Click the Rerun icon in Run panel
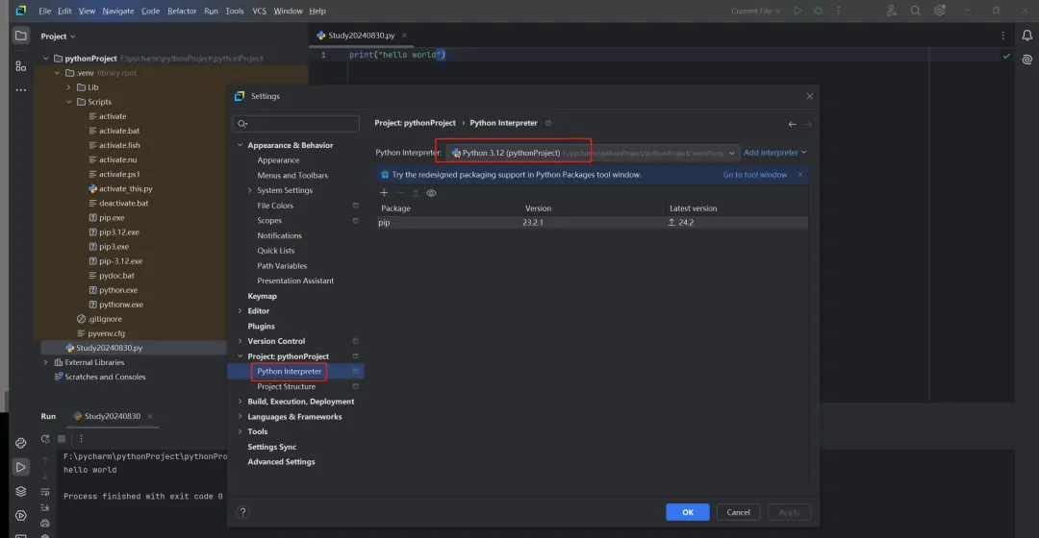 point(45,438)
